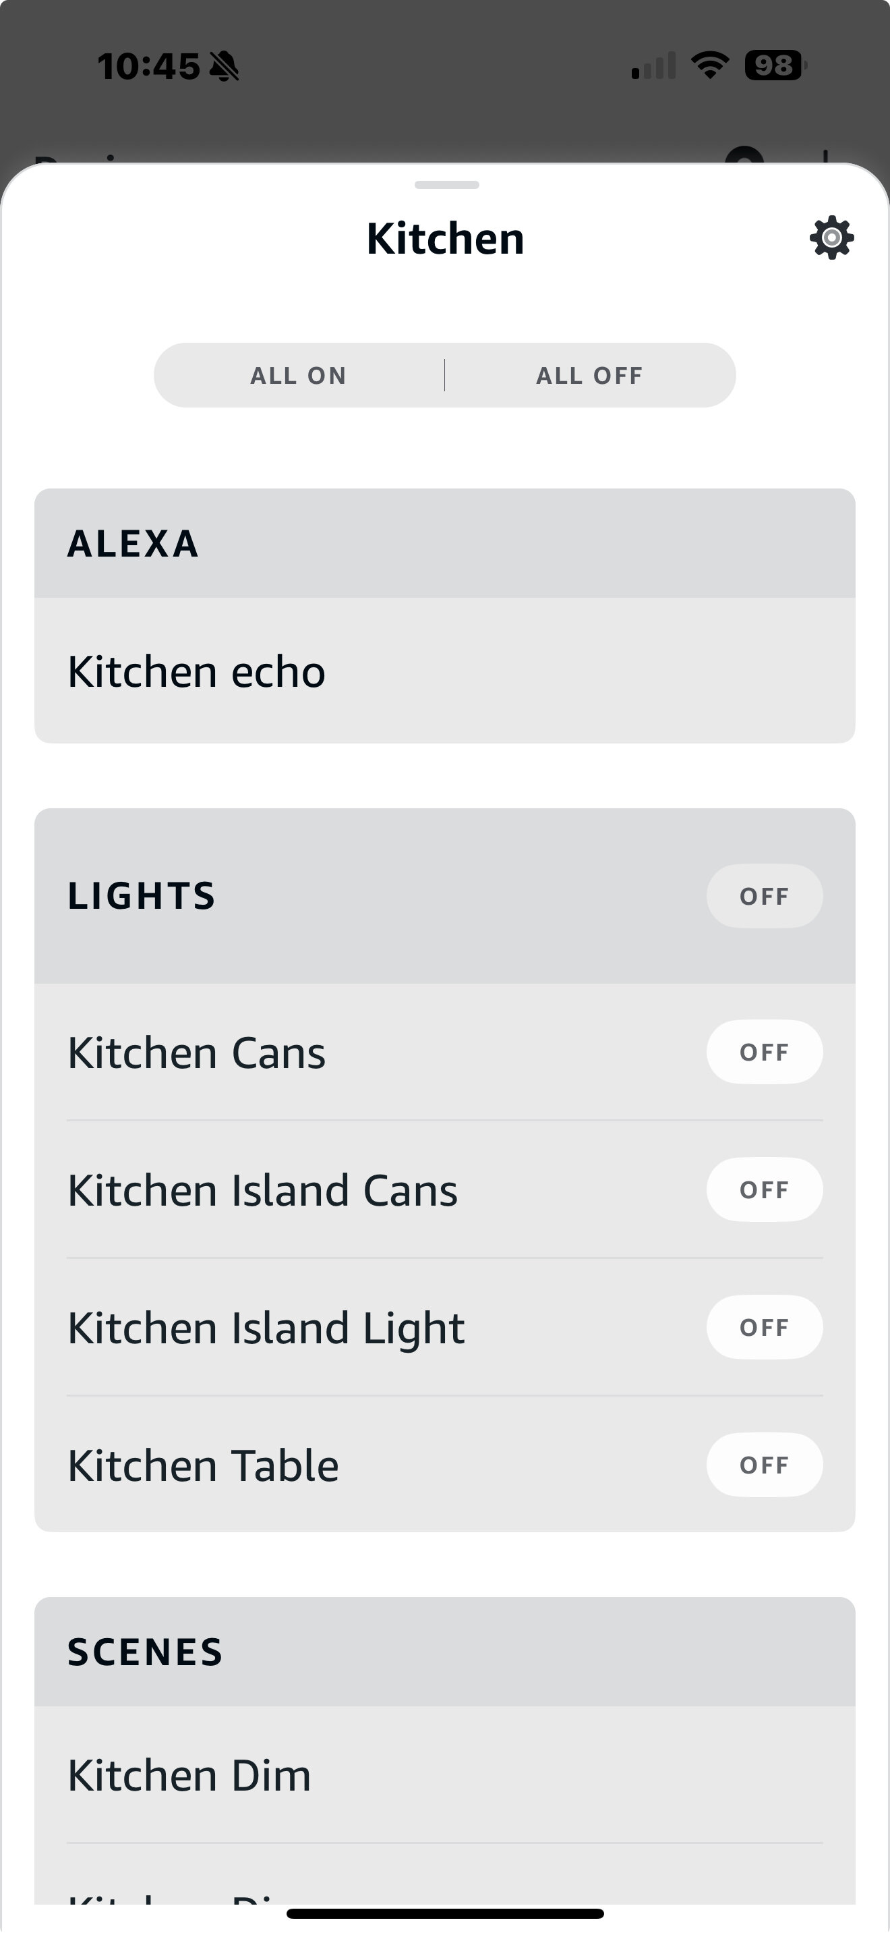Open Kitchen Island Light details
890x1935 pixels.
click(x=266, y=1328)
